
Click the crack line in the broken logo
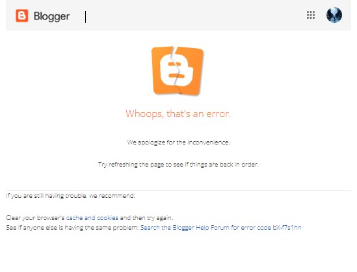[176, 70]
